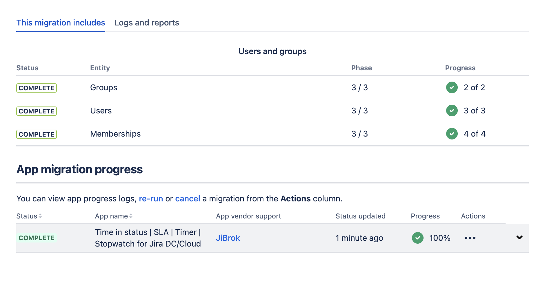
Task: Click the green checkmark beside Groups progress
Action: (x=452, y=87)
